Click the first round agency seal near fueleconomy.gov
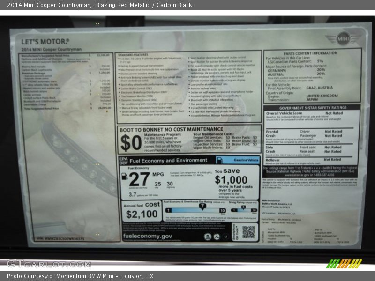 pyautogui.click(x=208, y=237)
